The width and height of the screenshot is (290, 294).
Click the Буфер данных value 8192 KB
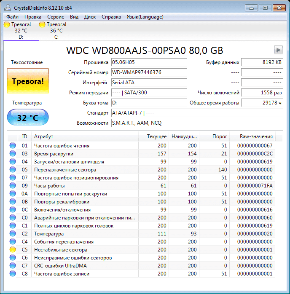point(262,62)
